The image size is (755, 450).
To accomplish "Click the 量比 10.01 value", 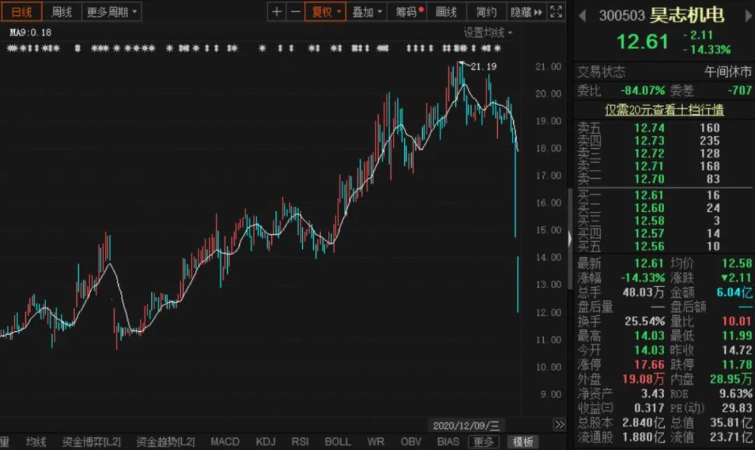I will coord(737,321).
